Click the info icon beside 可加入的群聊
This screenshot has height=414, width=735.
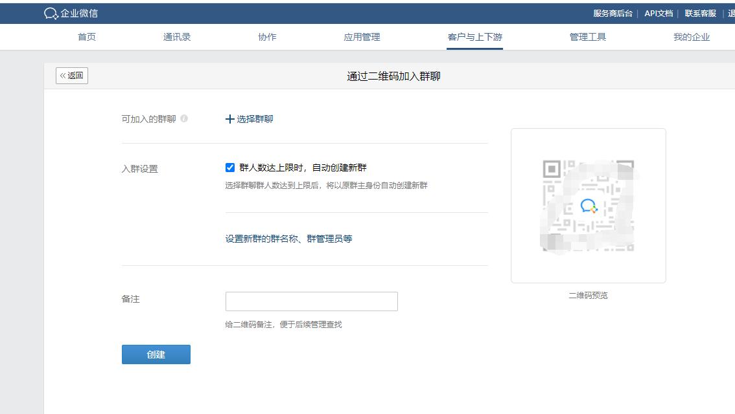pyautogui.click(x=185, y=118)
